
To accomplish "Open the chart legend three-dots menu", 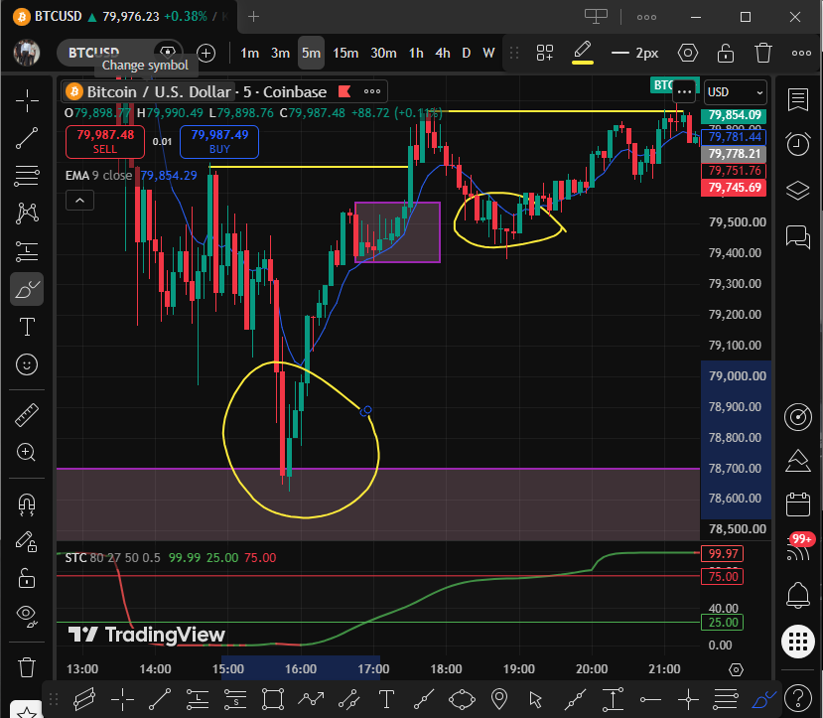I will click(x=372, y=91).
